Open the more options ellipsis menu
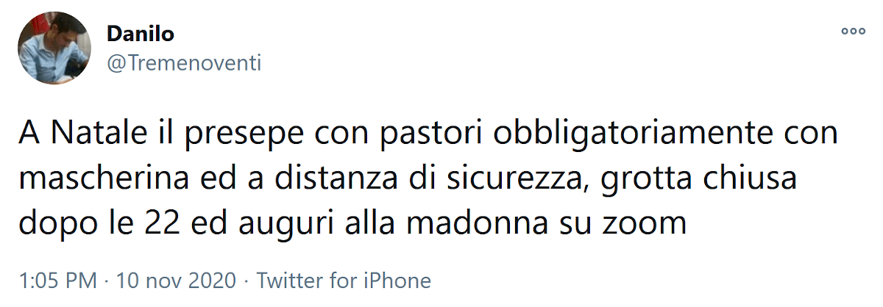This screenshot has width=883, height=307. tap(854, 32)
